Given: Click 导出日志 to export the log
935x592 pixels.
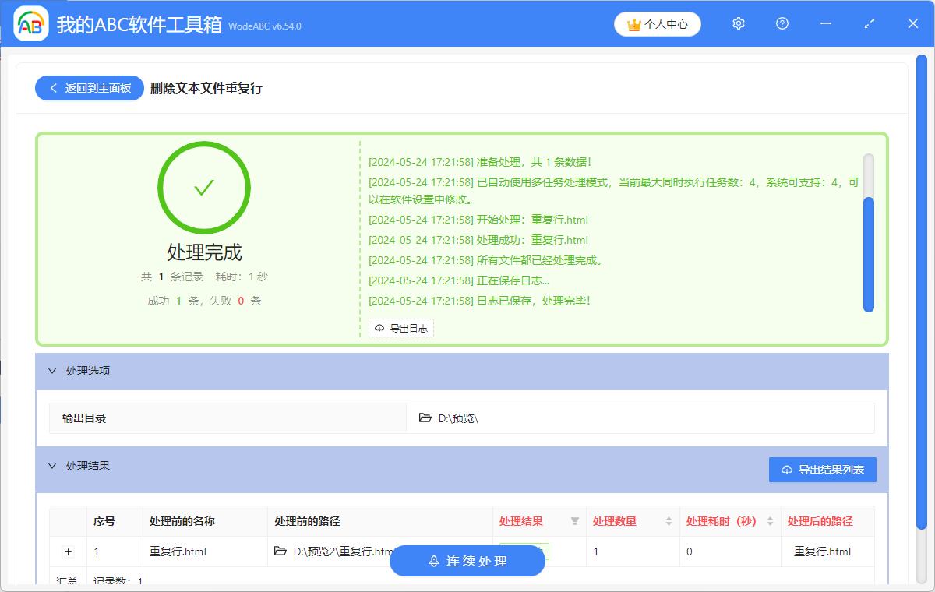Looking at the screenshot, I should (400, 328).
